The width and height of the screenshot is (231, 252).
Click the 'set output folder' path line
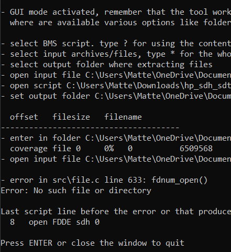(x=116, y=96)
